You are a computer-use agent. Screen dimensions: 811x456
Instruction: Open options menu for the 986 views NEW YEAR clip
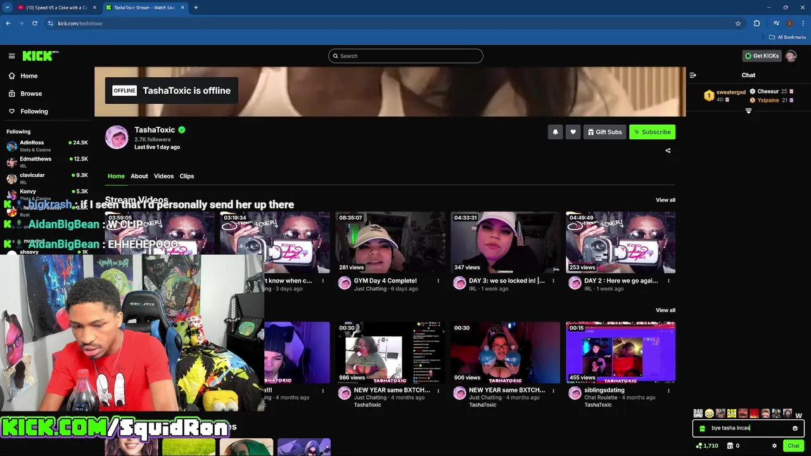point(438,391)
